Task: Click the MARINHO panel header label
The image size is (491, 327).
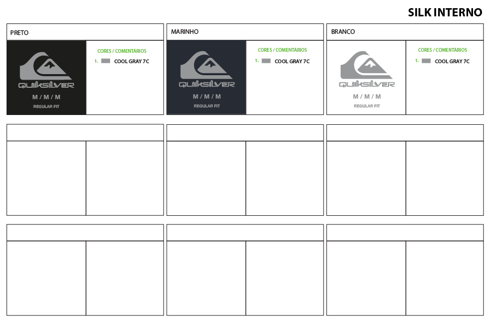Action: pyautogui.click(x=185, y=32)
